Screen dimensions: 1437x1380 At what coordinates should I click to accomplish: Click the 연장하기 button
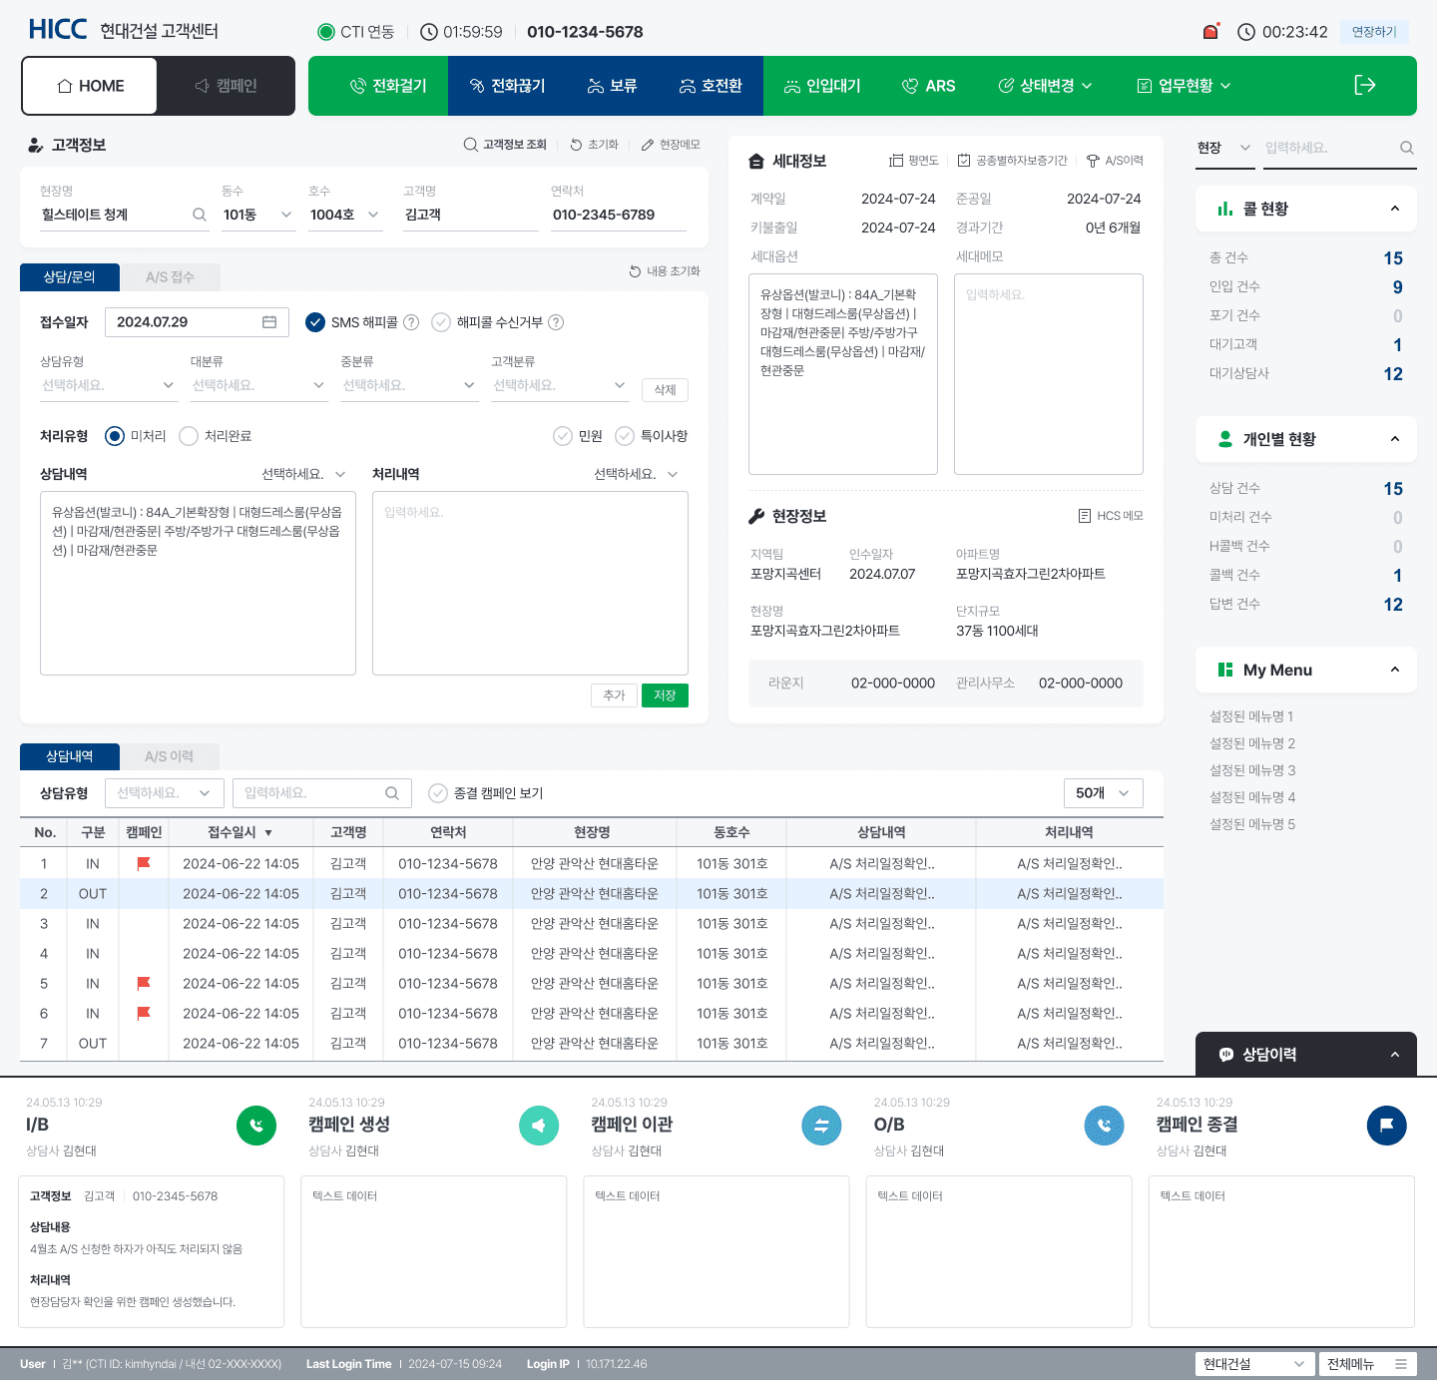coord(1374,32)
